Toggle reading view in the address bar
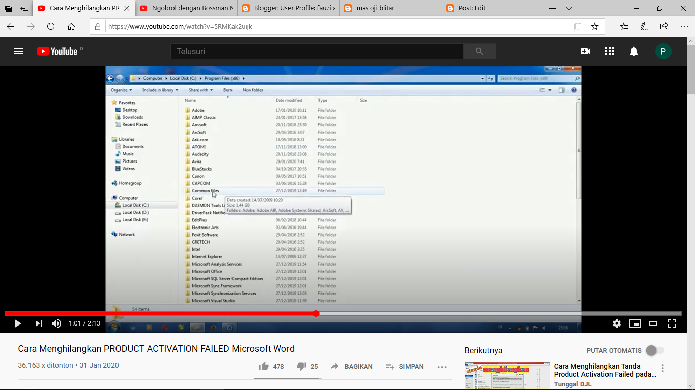Screen dimensions: 695x390 point(578,26)
